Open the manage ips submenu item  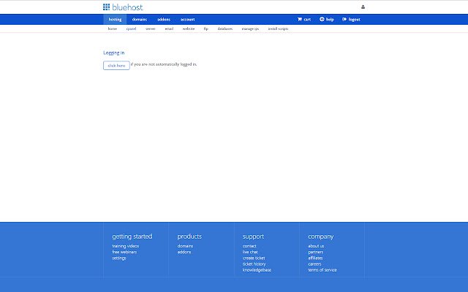click(x=250, y=29)
